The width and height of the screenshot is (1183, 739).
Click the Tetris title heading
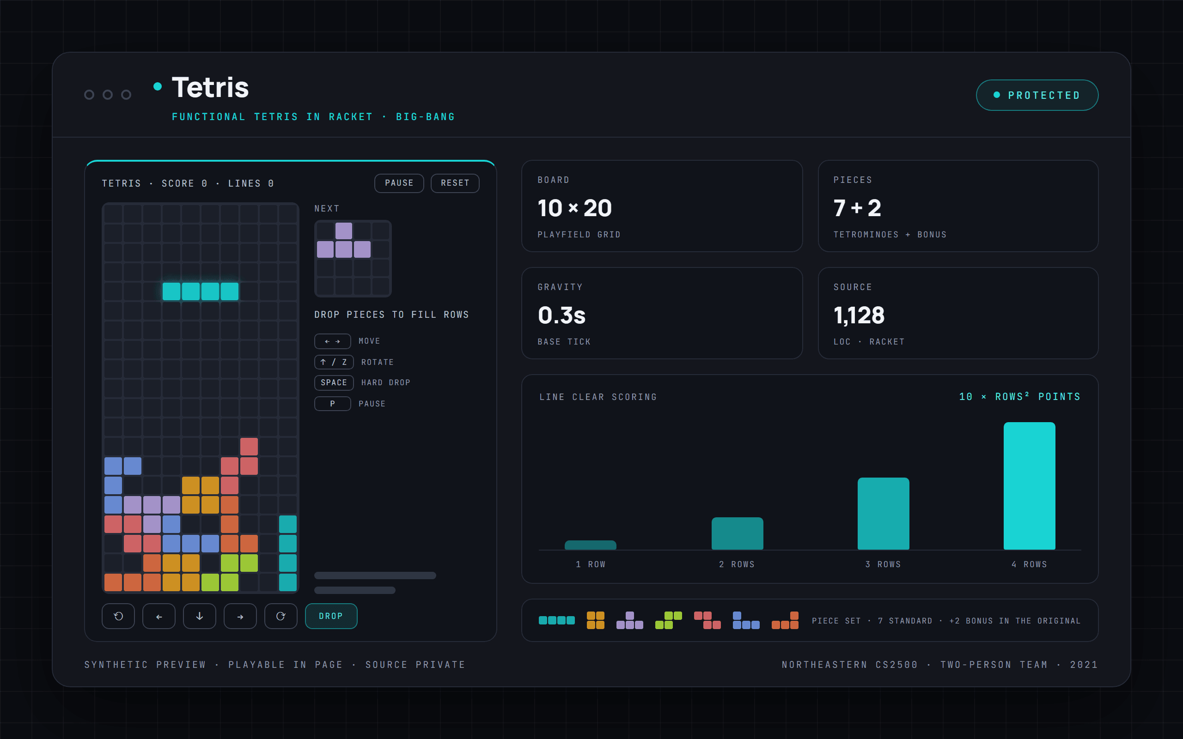(x=210, y=87)
